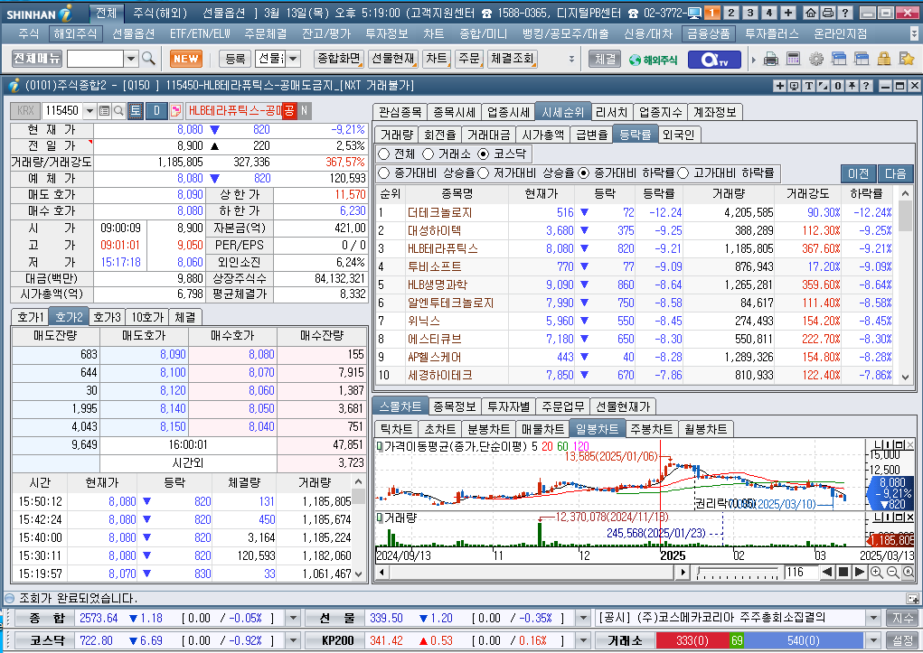Click the auto-fit zoom icon on chart
The image size is (923, 653).
[909, 573]
